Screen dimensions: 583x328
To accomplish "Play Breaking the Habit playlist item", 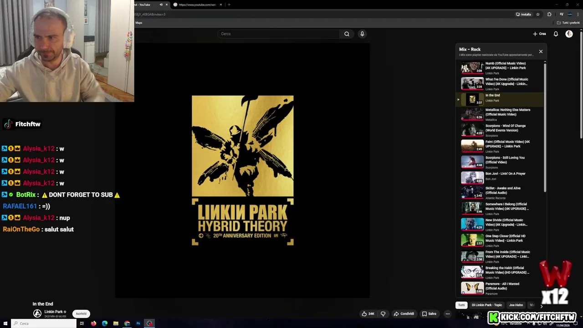I will pos(500,272).
